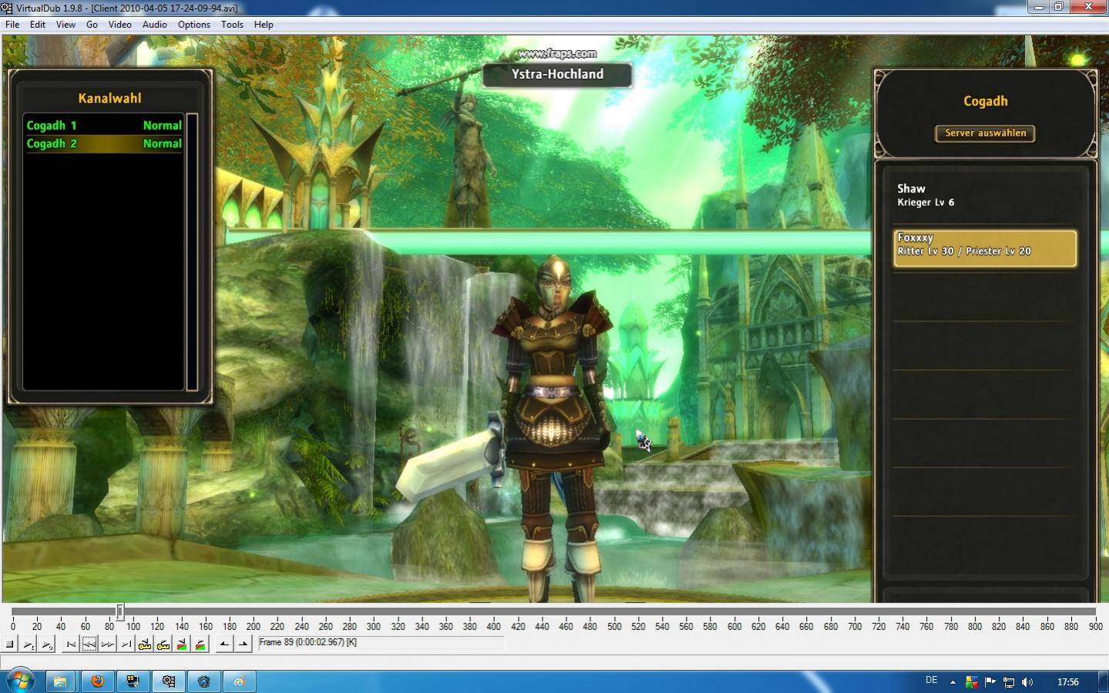Image resolution: width=1109 pixels, height=693 pixels.
Task: Scan forward for next scene change
Action: point(200,644)
